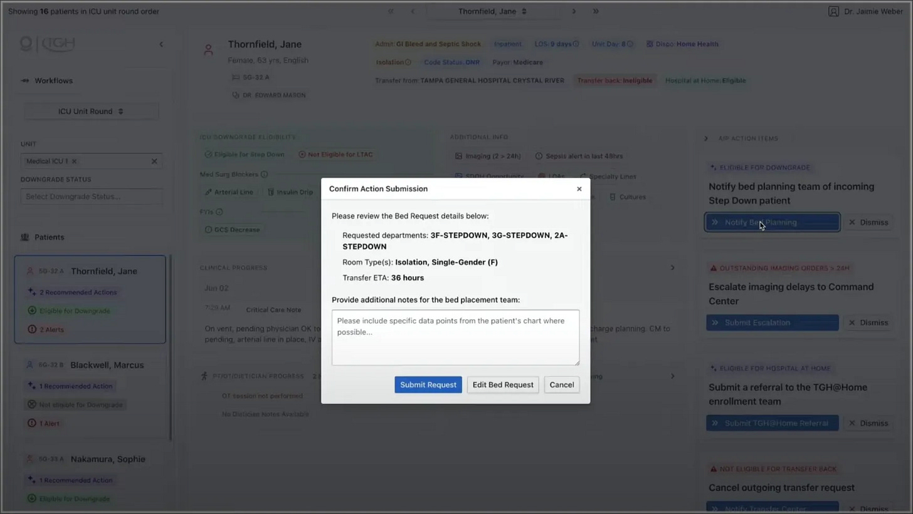Click the TGH logo

point(48,44)
